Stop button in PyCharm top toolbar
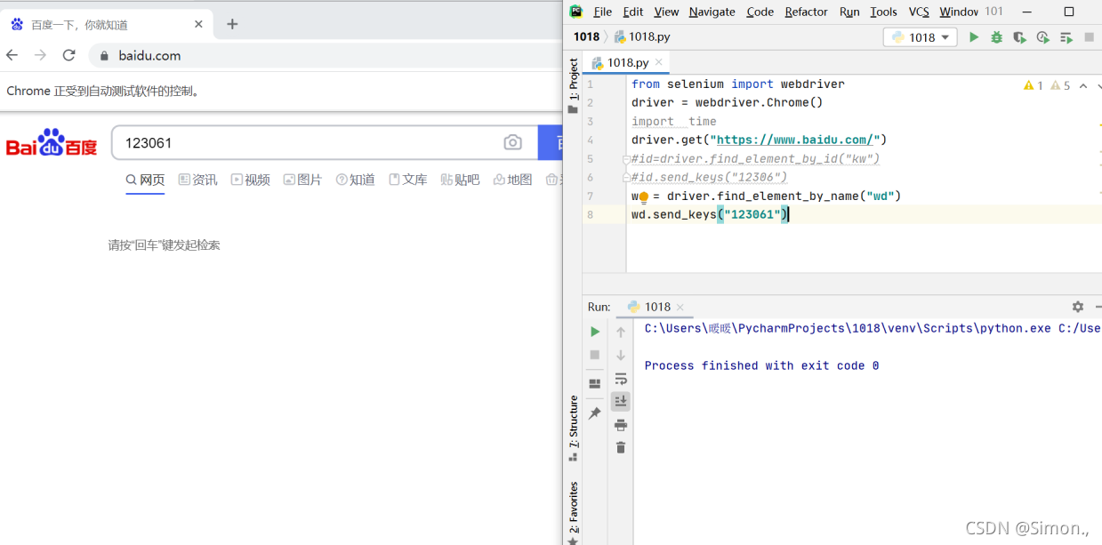Screen dimensions: 1102x545 (x=1089, y=37)
